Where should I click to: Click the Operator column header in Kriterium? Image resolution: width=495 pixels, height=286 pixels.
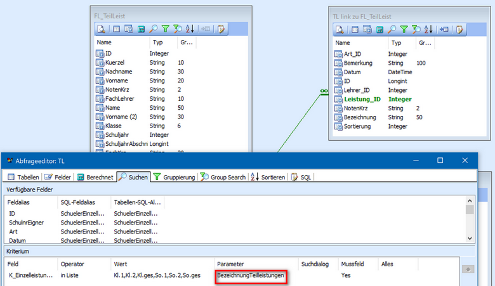pyautogui.click(x=72, y=263)
